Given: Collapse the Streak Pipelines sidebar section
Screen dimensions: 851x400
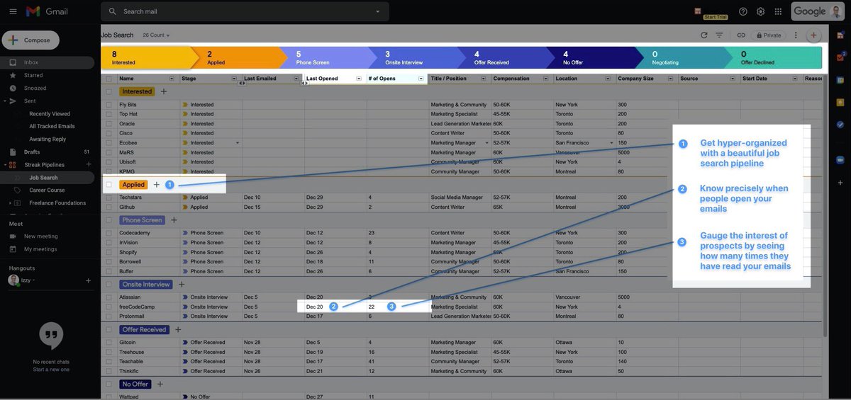Looking at the screenshot, I should point(5,164).
